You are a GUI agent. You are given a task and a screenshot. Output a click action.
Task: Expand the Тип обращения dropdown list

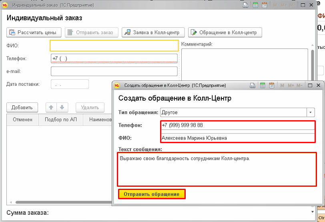(x=311, y=113)
